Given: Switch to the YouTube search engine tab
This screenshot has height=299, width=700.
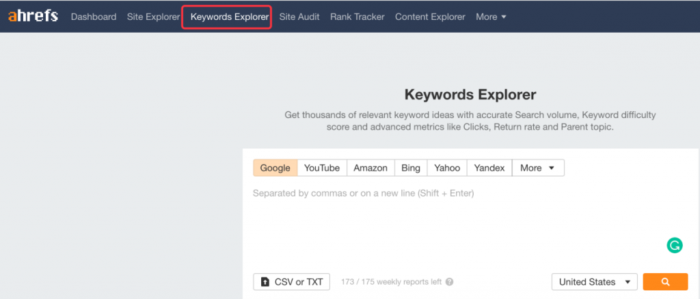Looking at the screenshot, I should point(322,168).
